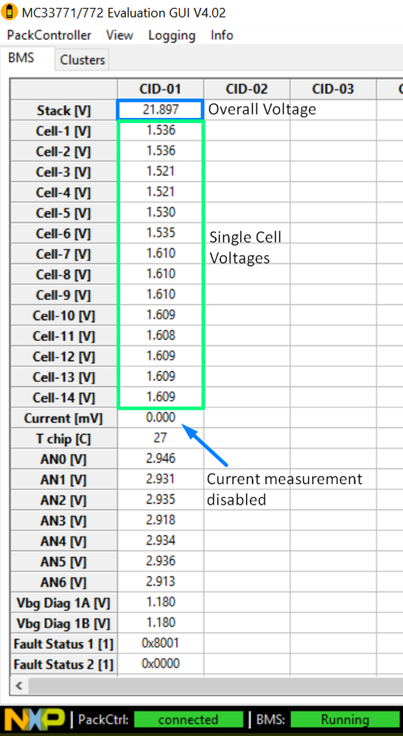403x736 pixels.
Task: Click the NXP logo in status bar
Action: click(34, 718)
